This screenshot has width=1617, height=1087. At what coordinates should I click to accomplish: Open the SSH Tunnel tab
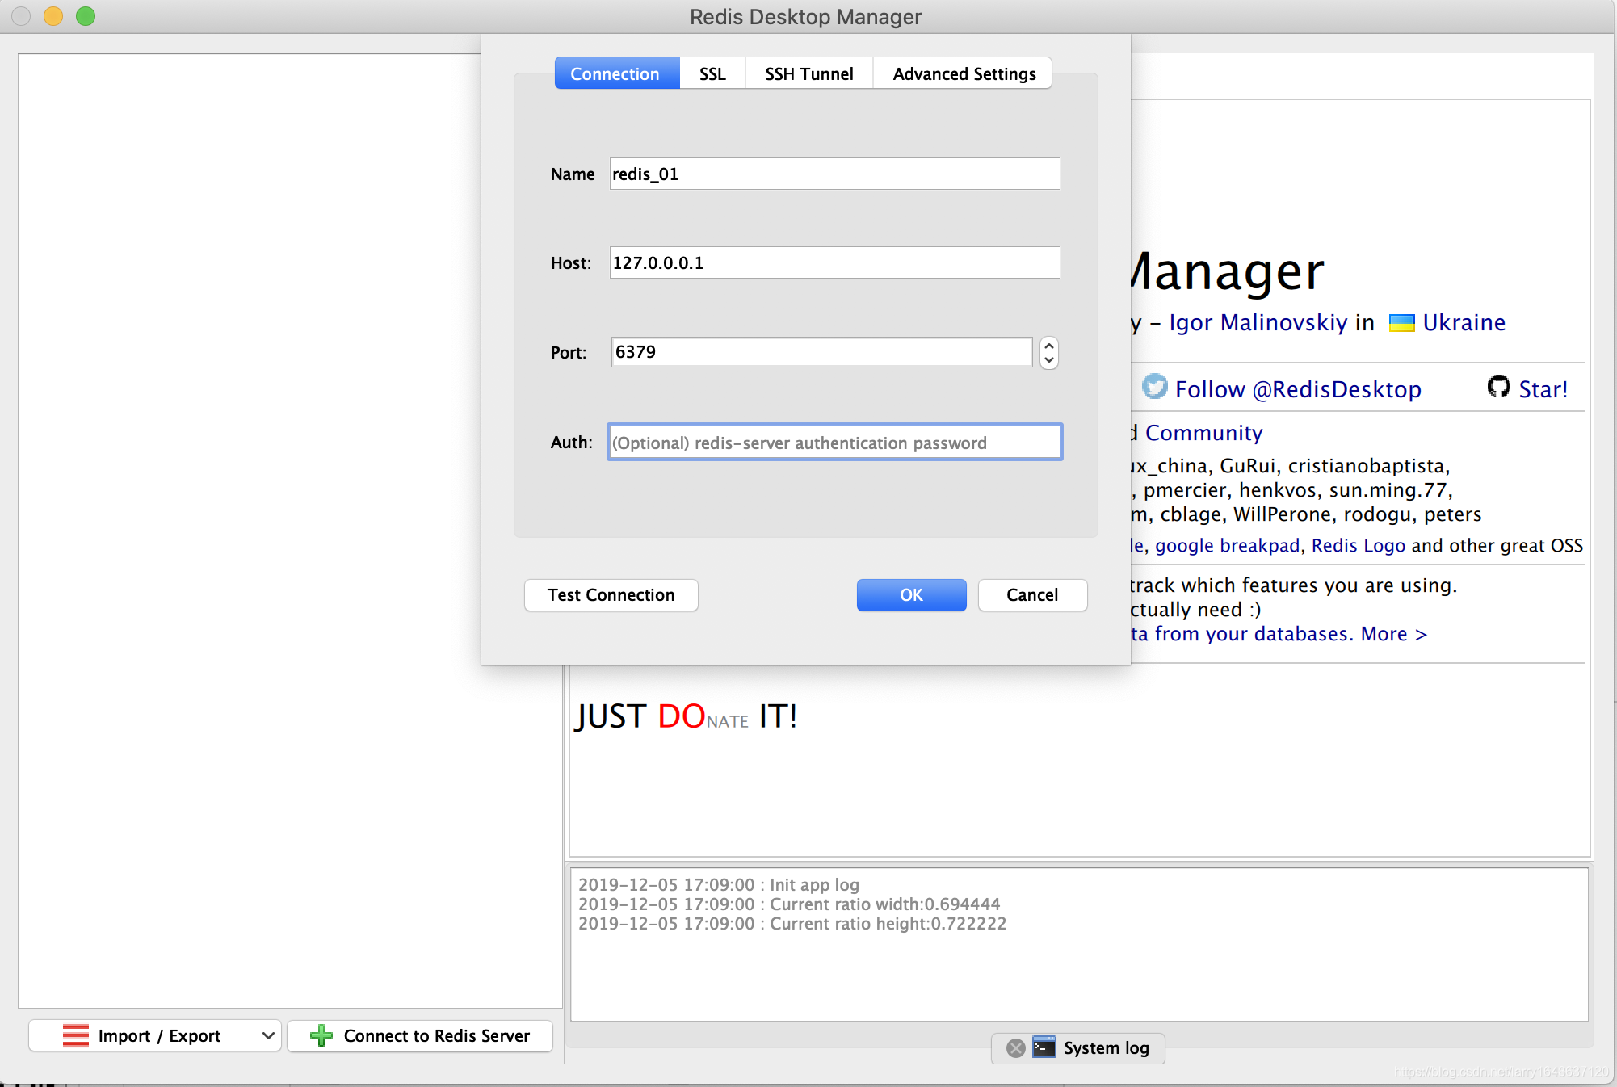coord(808,73)
